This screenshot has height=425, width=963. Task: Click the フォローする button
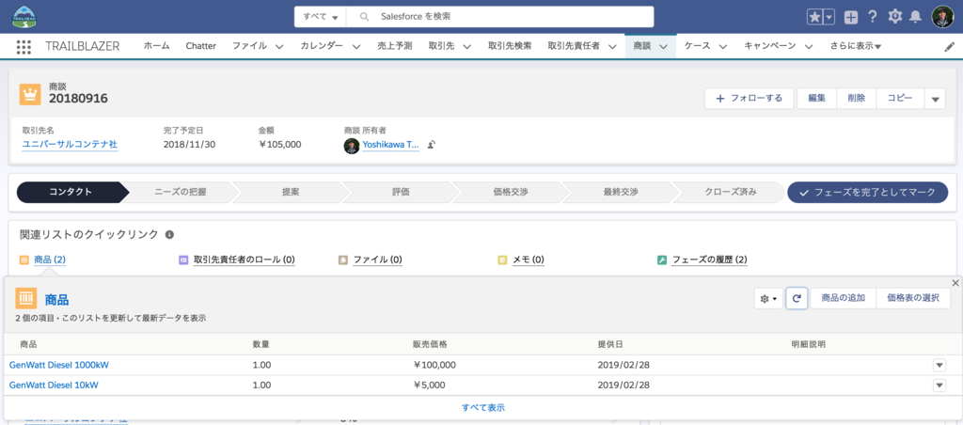point(750,99)
